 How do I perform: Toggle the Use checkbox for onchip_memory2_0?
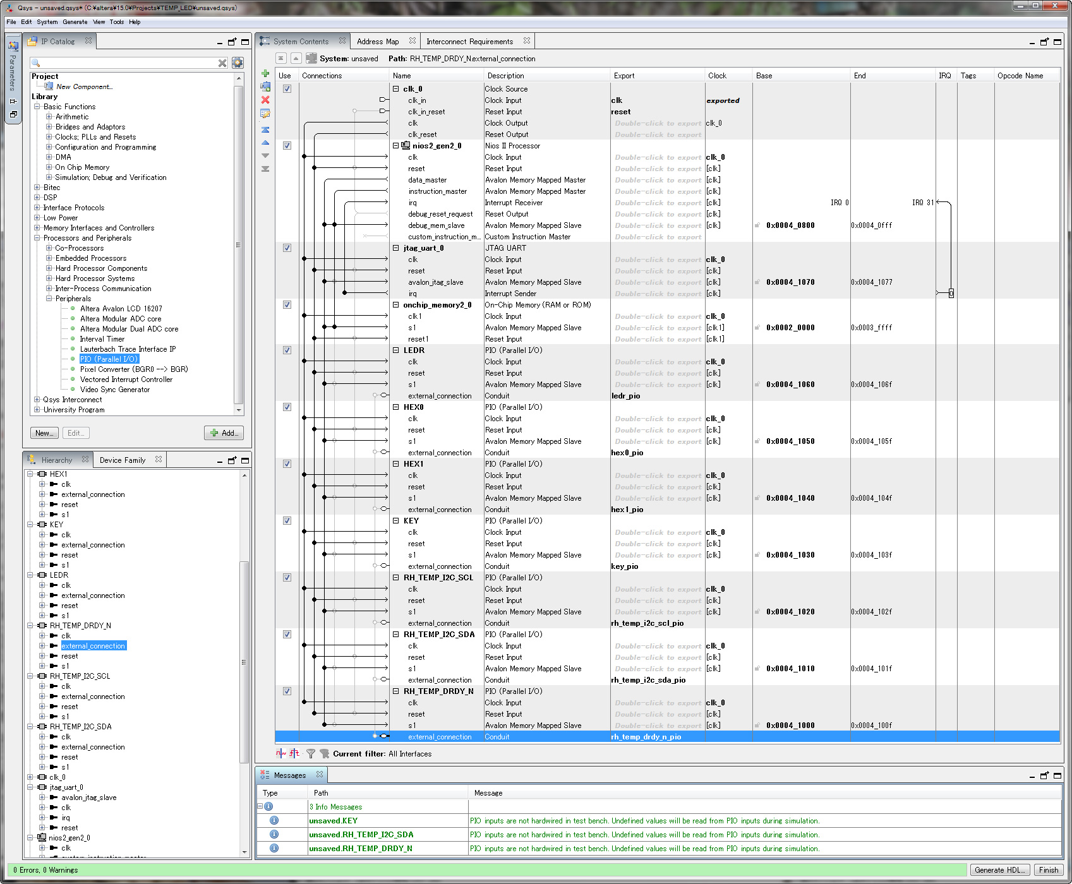(287, 304)
